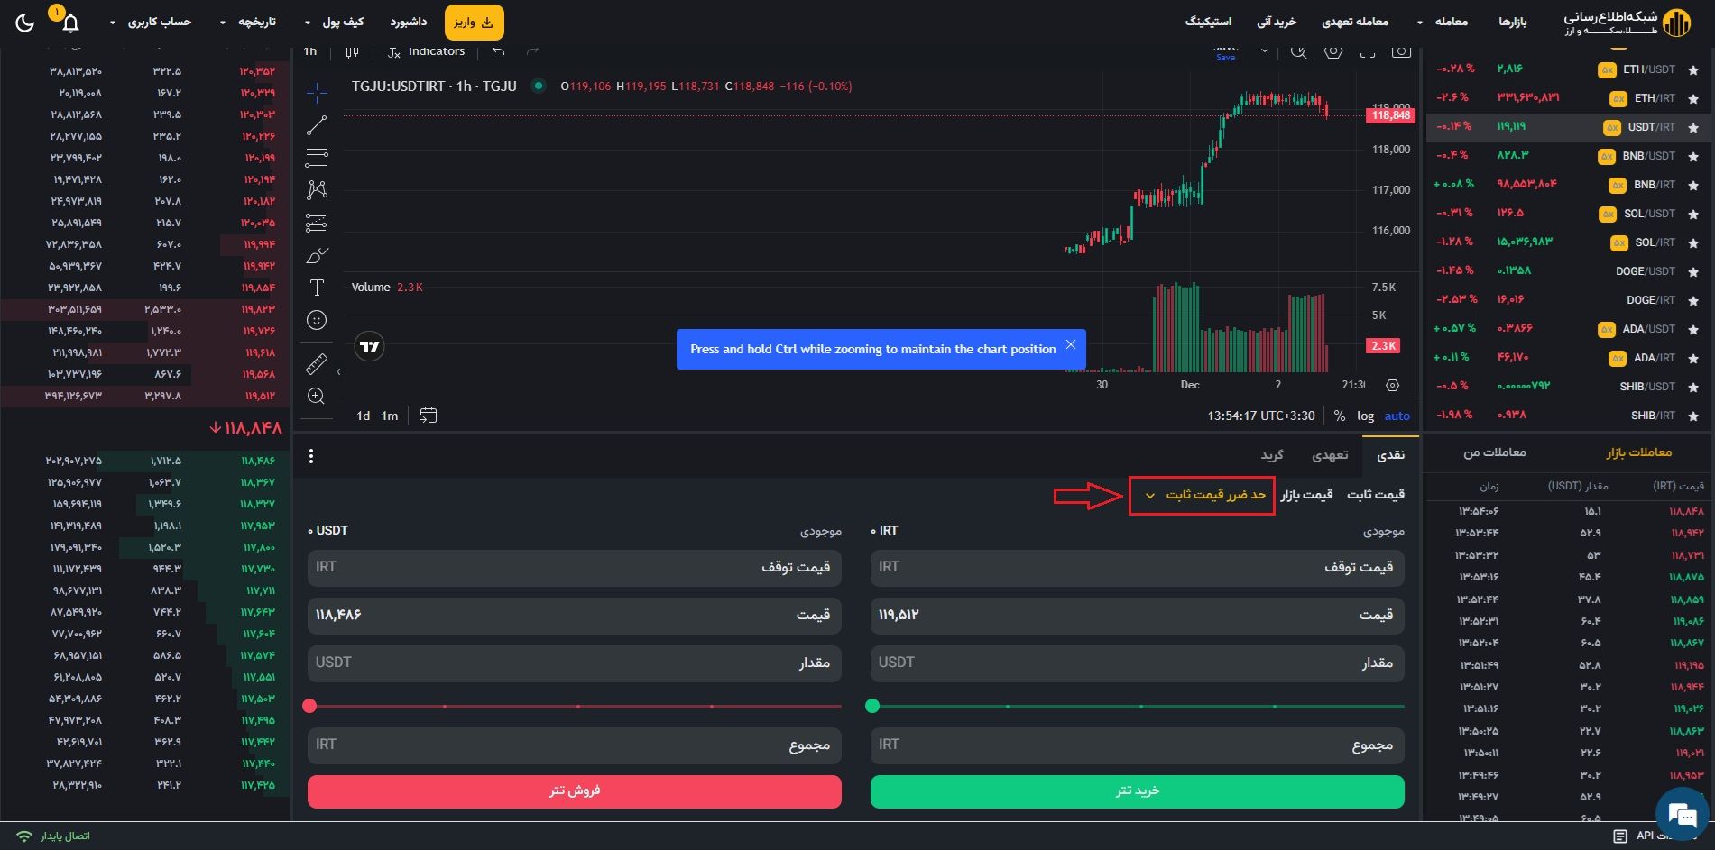Screen dimensions: 1715x850
Task: Open the emoji icons tool
Action: pyautogui.click(x=317, y=320)
